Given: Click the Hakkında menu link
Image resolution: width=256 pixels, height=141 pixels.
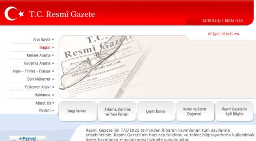Looking at the screenshot, I should 43,95.
